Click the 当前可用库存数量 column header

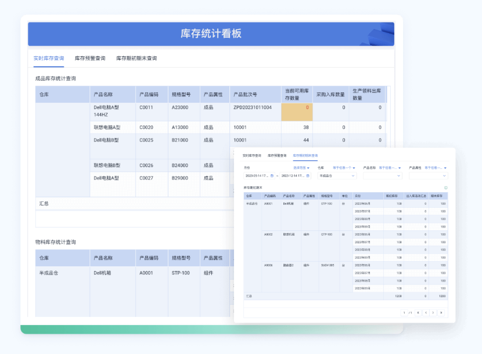coord(297,95)
